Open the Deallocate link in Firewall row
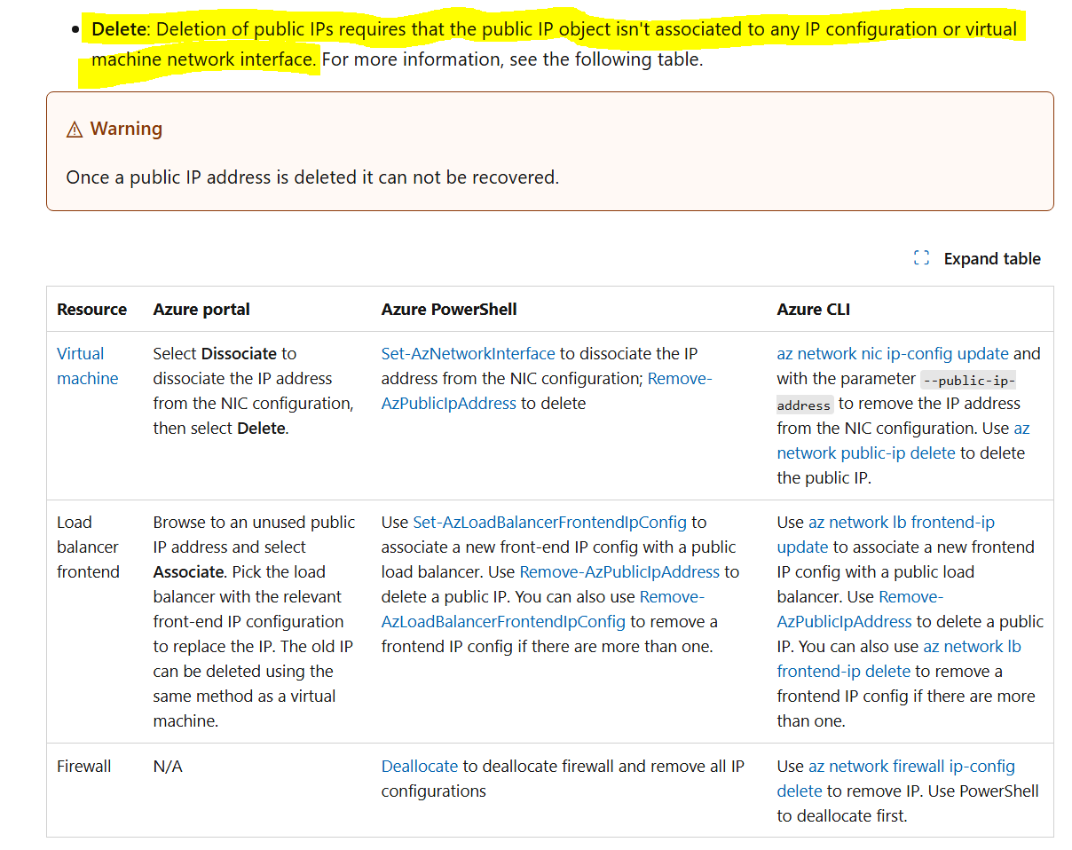Image resolution: width=1072 pixels, height=850 pixels. pos(420,766)
